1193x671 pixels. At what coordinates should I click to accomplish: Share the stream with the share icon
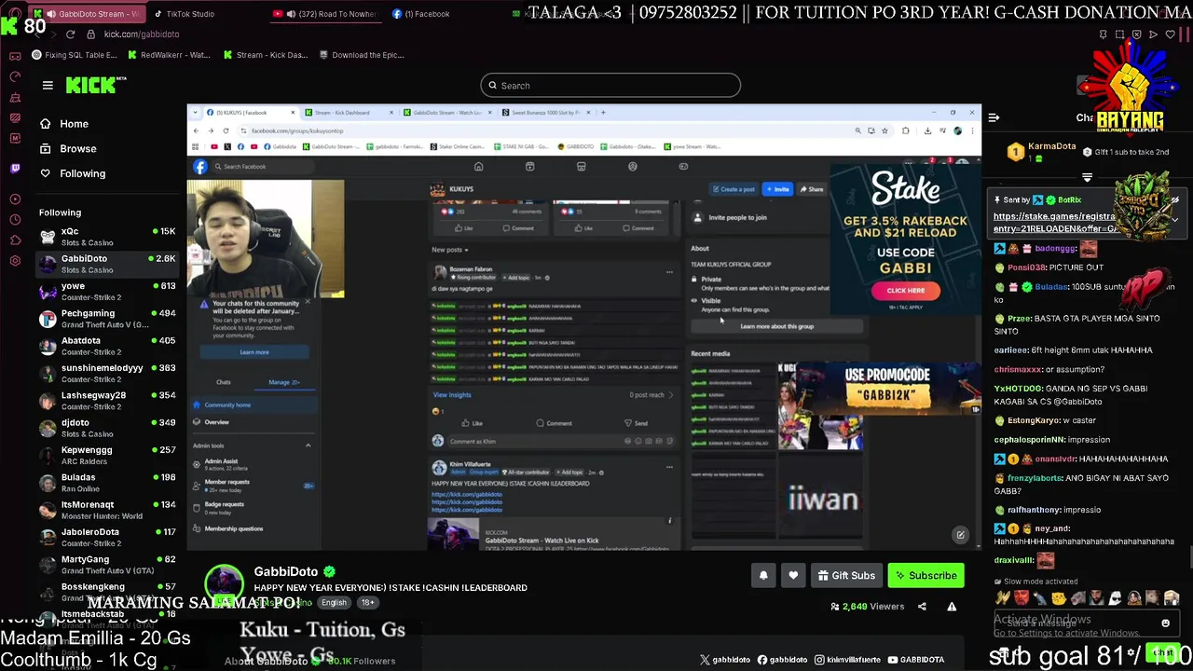coord(922,607)
